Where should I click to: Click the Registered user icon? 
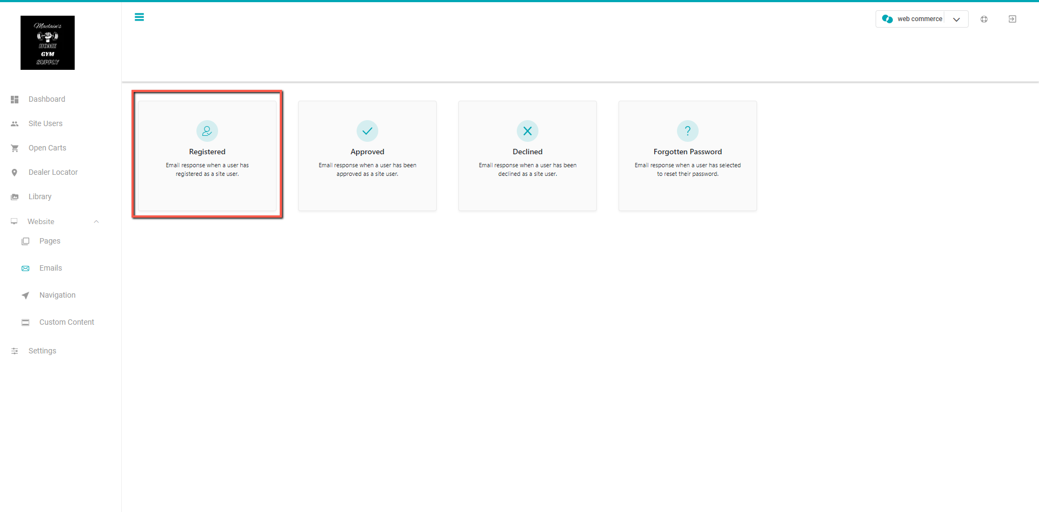click(207, 131)
